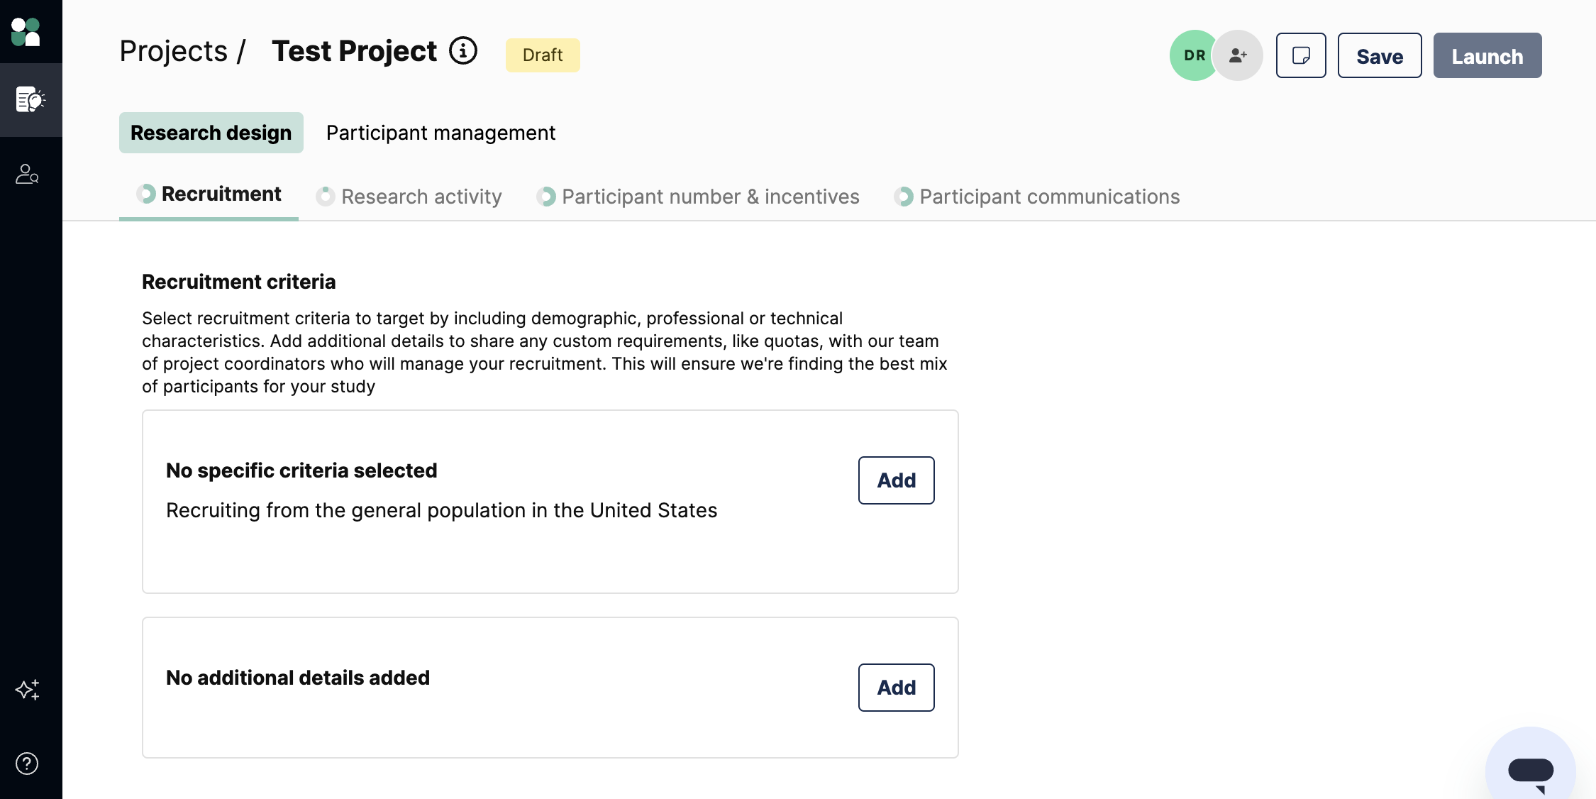Screen dimensions: 1596x799
Task: Add additional details
Action: point(897,688)
